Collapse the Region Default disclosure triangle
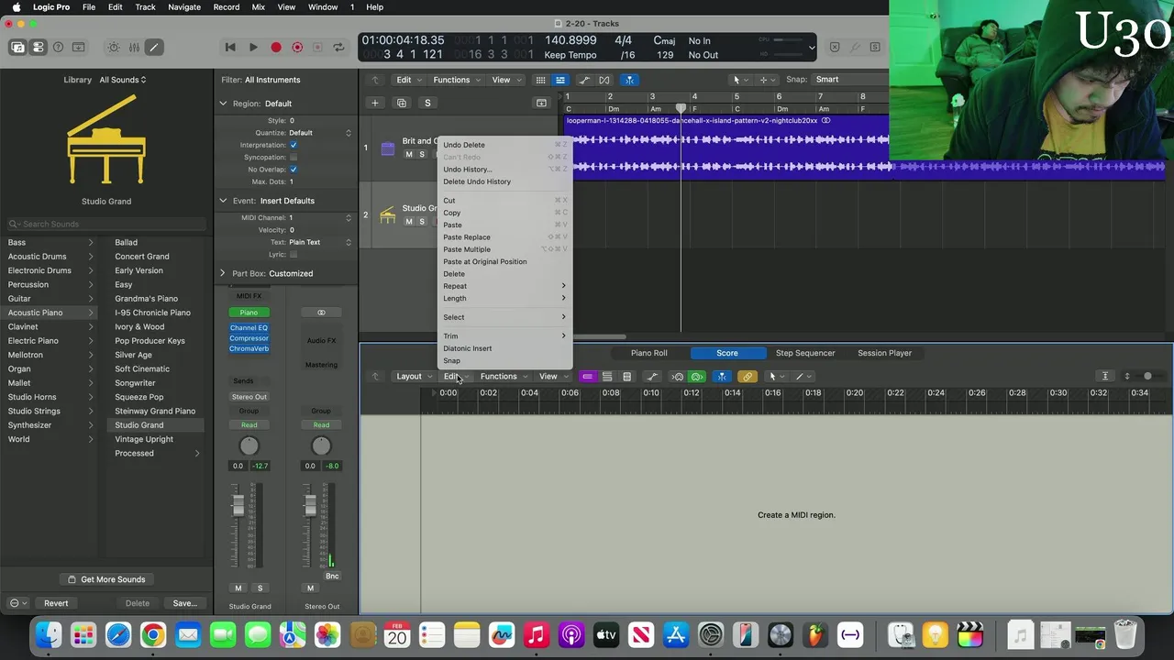This screenshot has height=660, width=1174. pyautogui.click(x=223, y=104)
